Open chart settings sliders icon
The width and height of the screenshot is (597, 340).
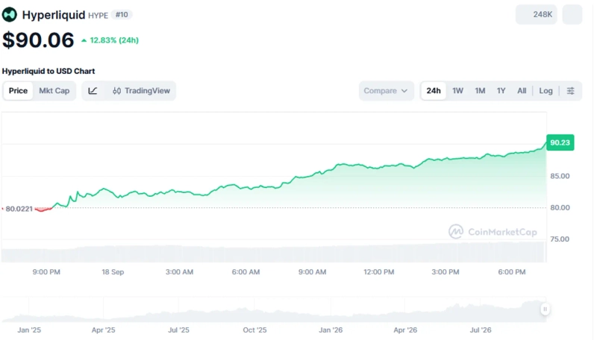570,91
